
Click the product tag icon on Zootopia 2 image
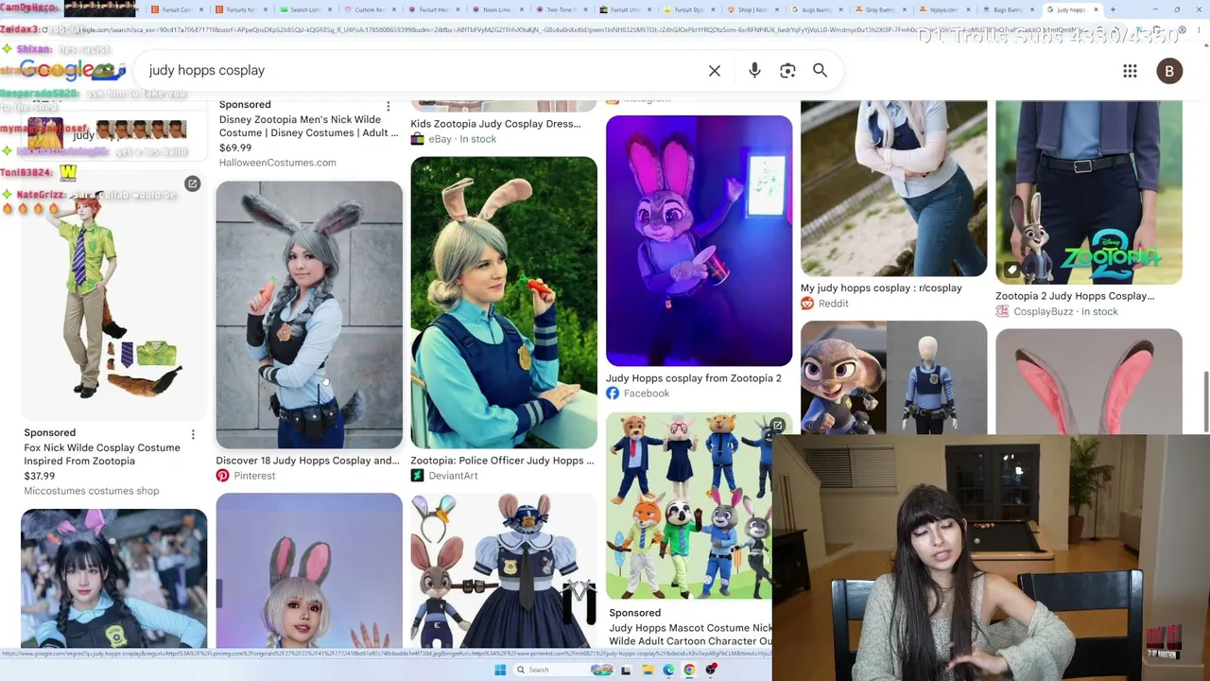click(x=1011, y=270)
